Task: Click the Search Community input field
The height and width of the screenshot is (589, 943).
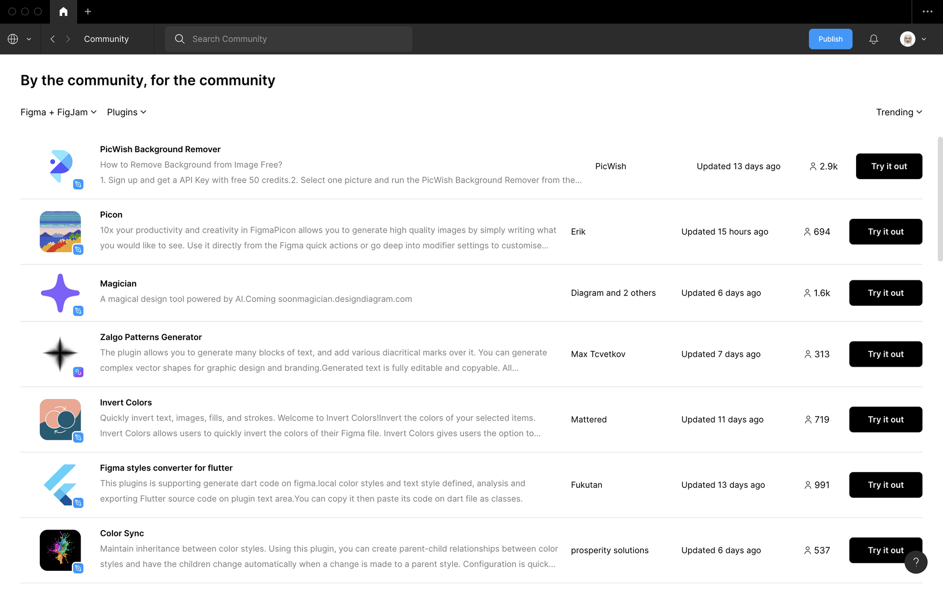Action: pos(289,39)
